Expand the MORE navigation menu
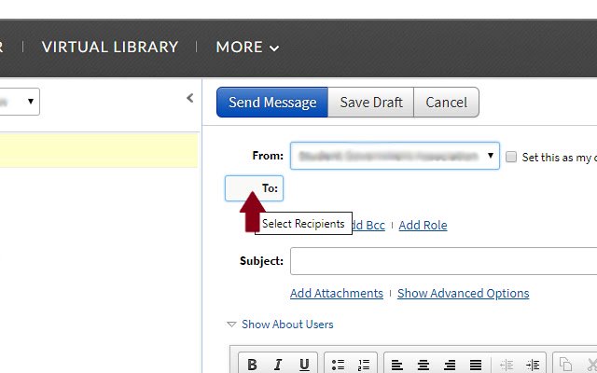This screenshot has width=597, height=373. 247,48
